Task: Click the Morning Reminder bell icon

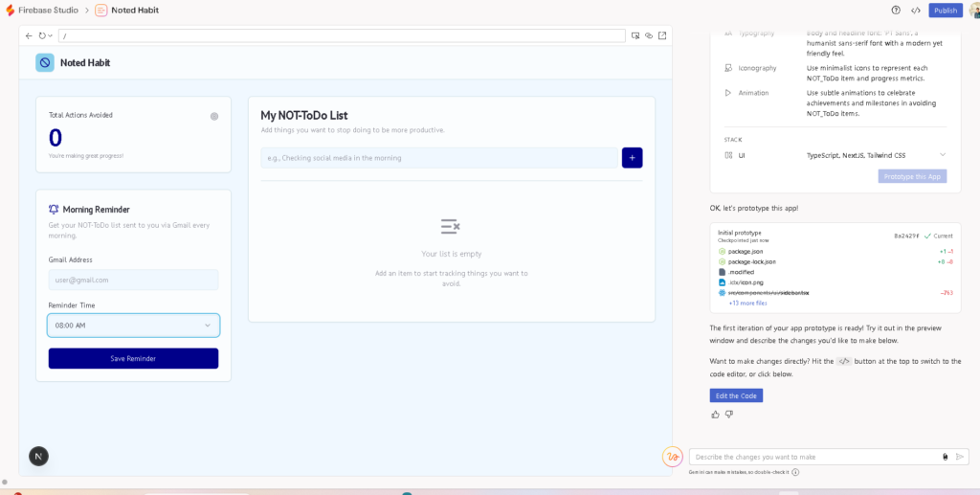Action: [x=54, y=210]
